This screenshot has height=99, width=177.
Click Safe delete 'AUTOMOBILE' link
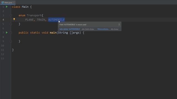pos(70,29)
